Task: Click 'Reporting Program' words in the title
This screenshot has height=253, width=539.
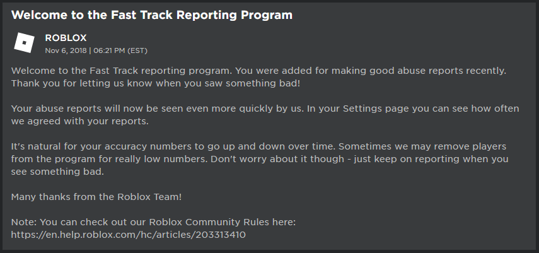Action: pyautogui.click(x=234, y=15)
